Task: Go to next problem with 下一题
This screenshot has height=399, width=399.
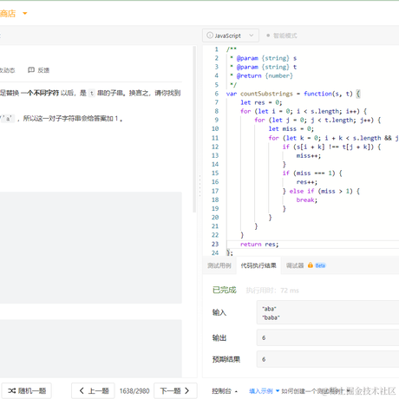Action: click(175, 391)
